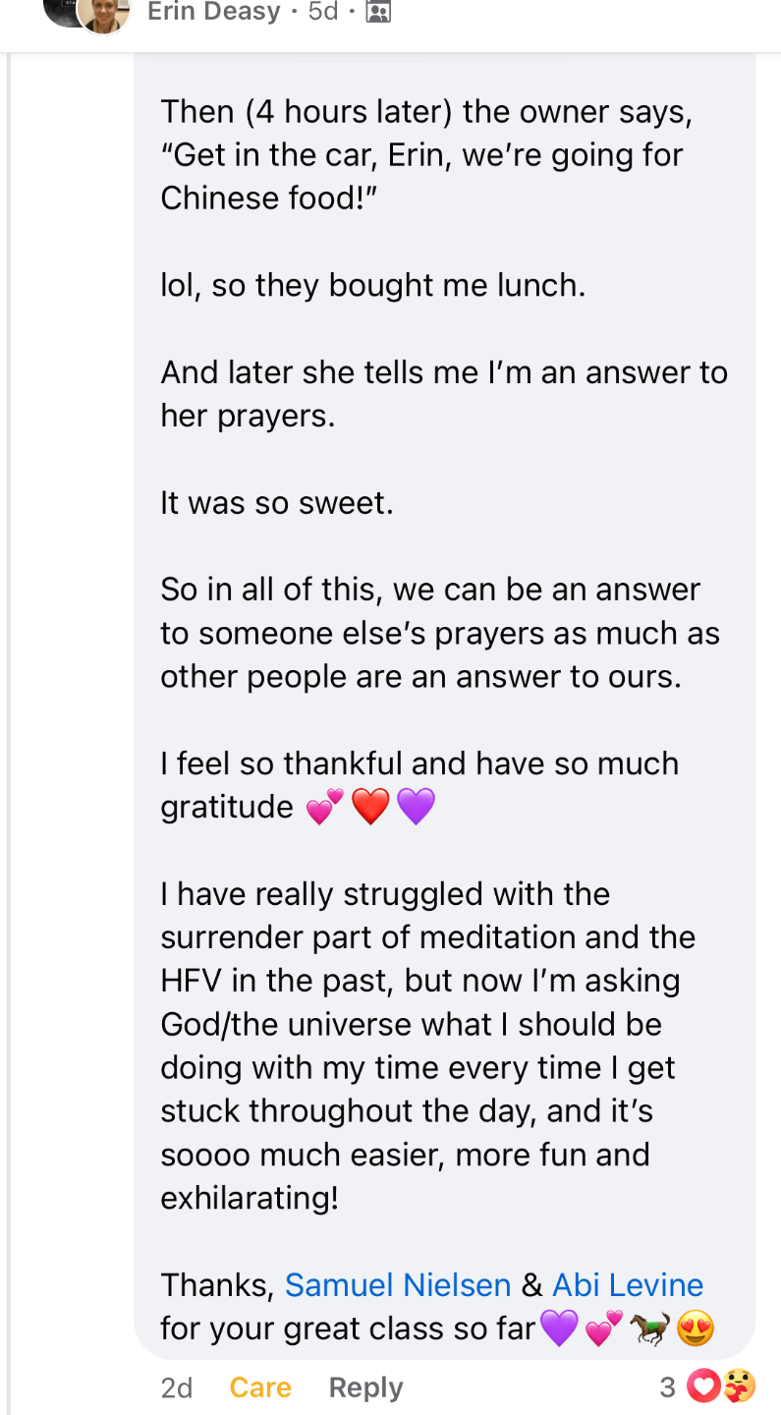Image resolution: width=781 pixels, height=1415 pixels.
Task: Click the Love heart reaction icon
Action: click(701, 1387)
